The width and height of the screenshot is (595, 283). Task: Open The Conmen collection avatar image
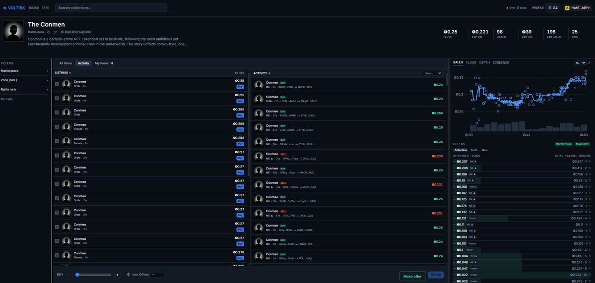[13, 31]
